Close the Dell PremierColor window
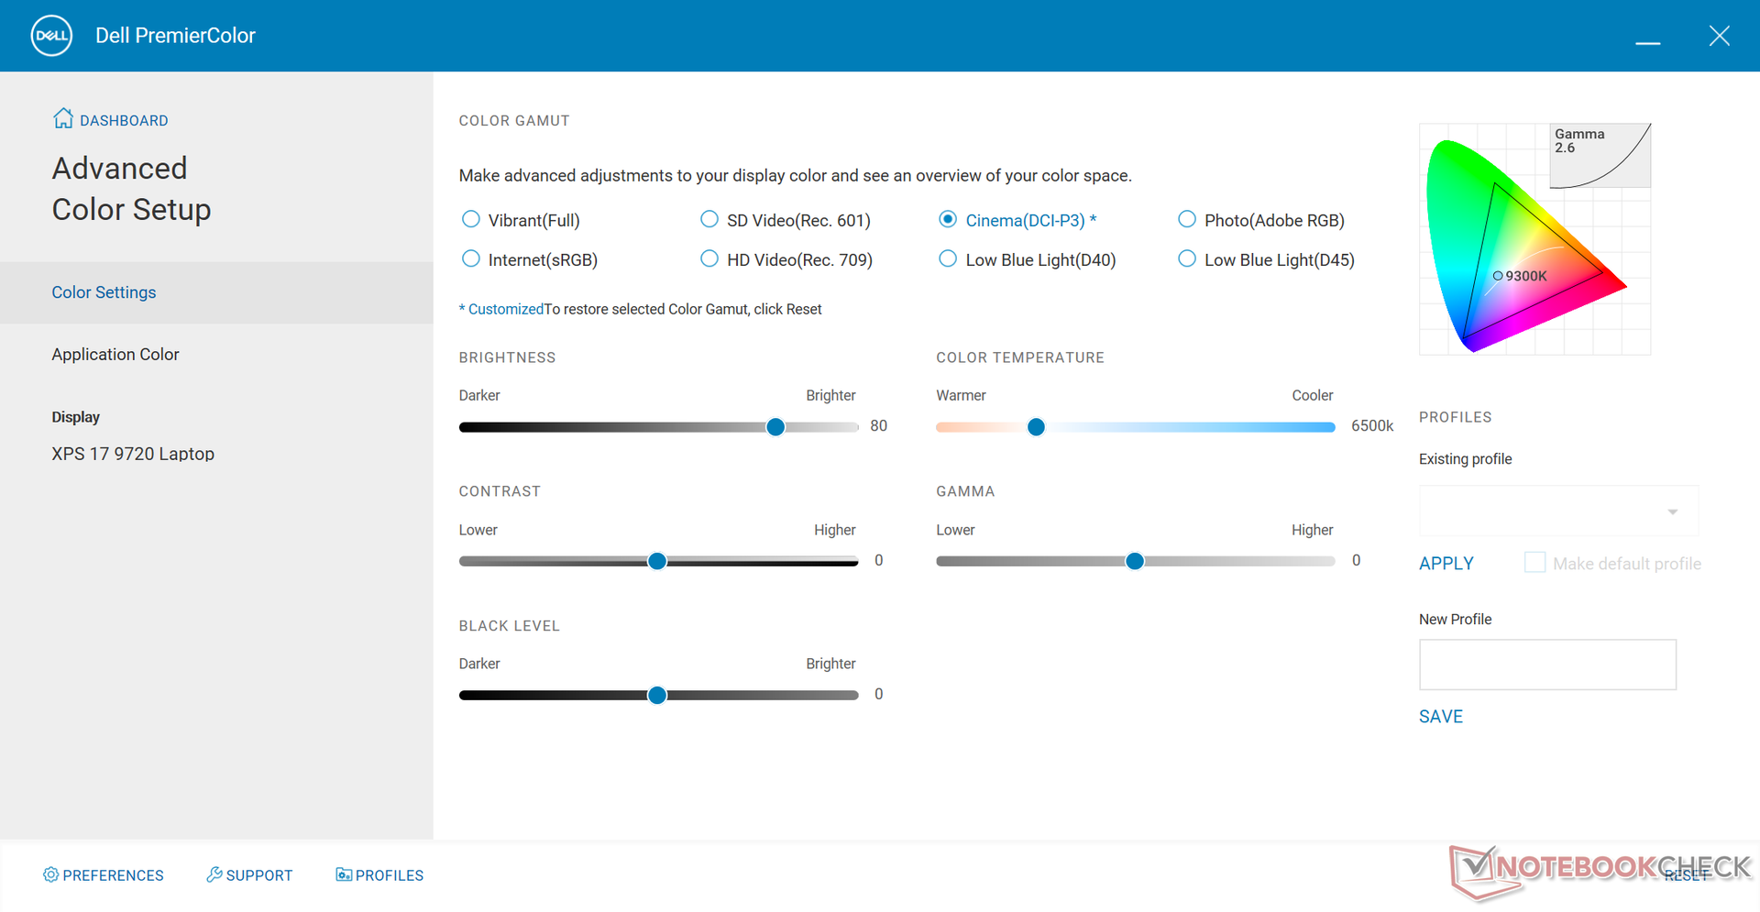This screenshot has width=1760, height=912. (1720, 36)
